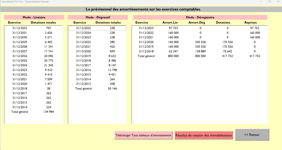Click 'Reprises' column header

250,22
